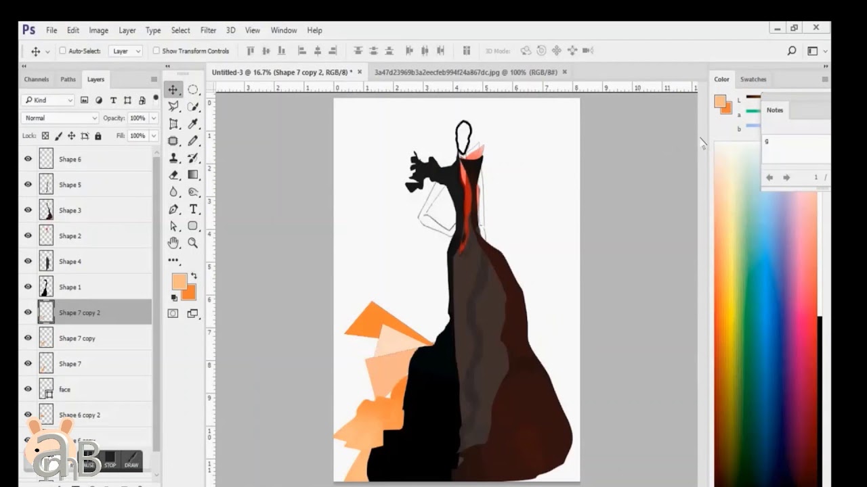Select the Clone Stamp tool

pyautogui.click(x=173, y=158)
